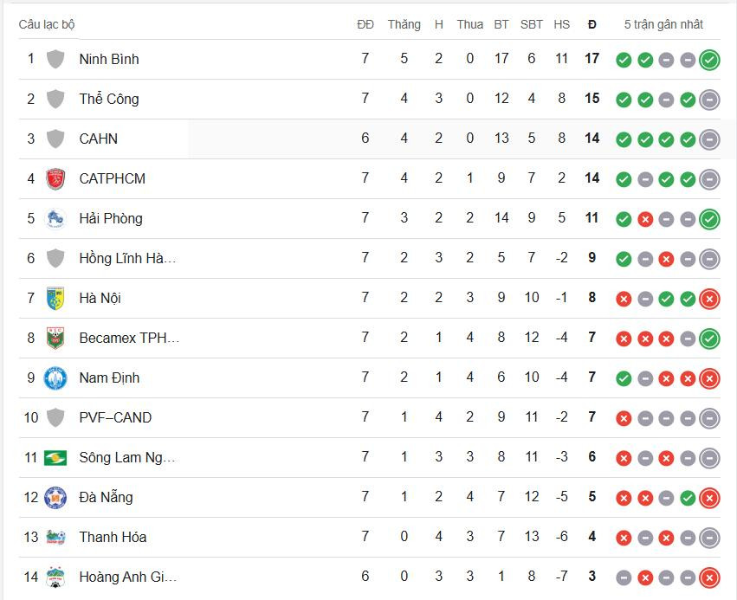Viewport: 737px width, 600px height.
Task: Click the CATPHCM club logo
Action: point(55,178)
